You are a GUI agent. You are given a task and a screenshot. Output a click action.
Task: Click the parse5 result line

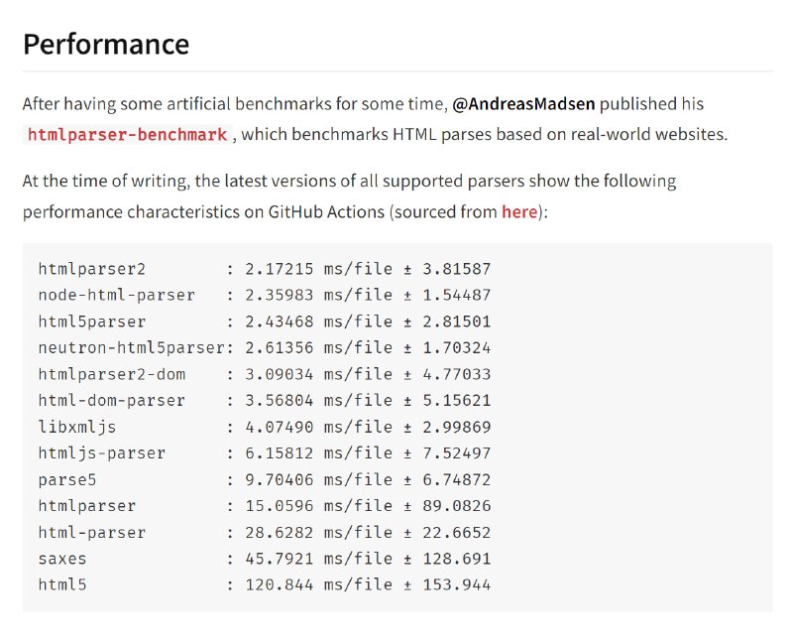coord(265,479)
